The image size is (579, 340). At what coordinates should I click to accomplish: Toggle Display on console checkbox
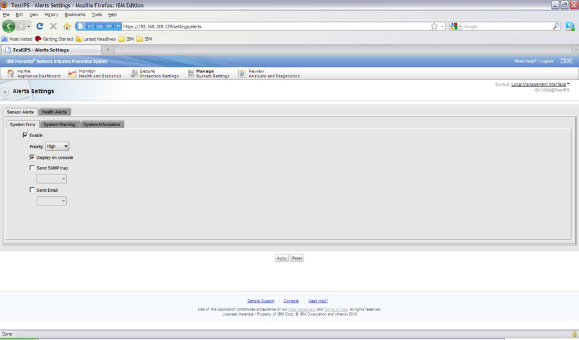pyautogui.click(x=32, y=157)
